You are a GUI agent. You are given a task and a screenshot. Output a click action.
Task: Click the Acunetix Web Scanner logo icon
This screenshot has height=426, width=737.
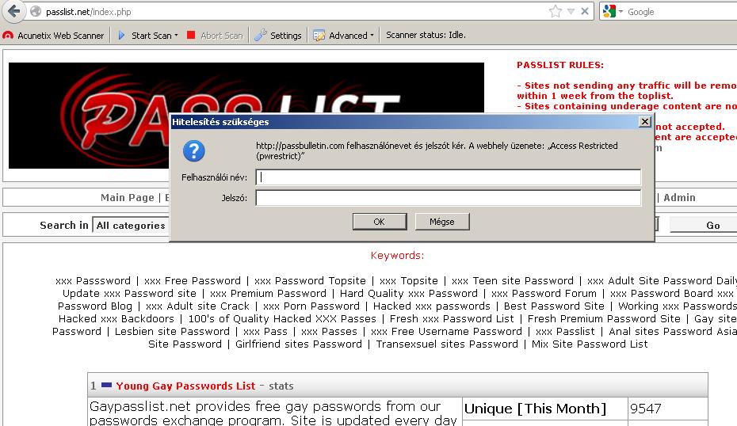[x=8, y=35]
